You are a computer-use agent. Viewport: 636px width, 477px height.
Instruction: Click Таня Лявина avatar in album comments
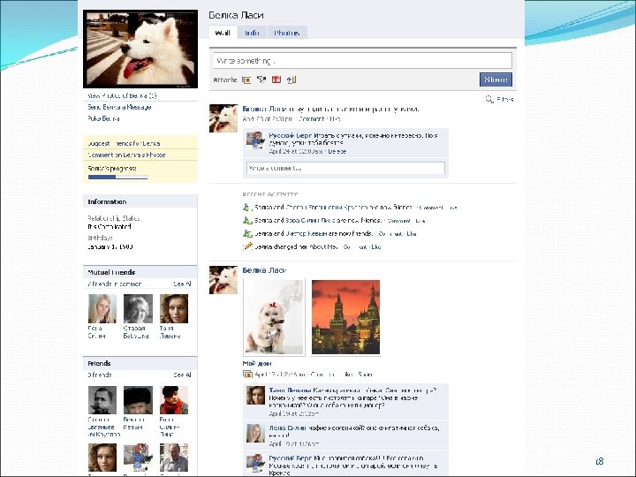pos(255,395)
